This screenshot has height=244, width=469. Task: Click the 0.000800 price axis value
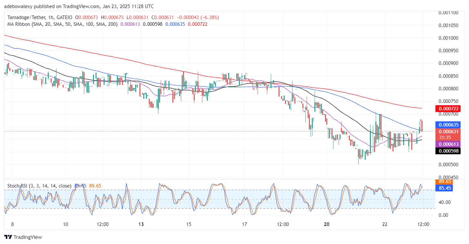tap(449, 88)
